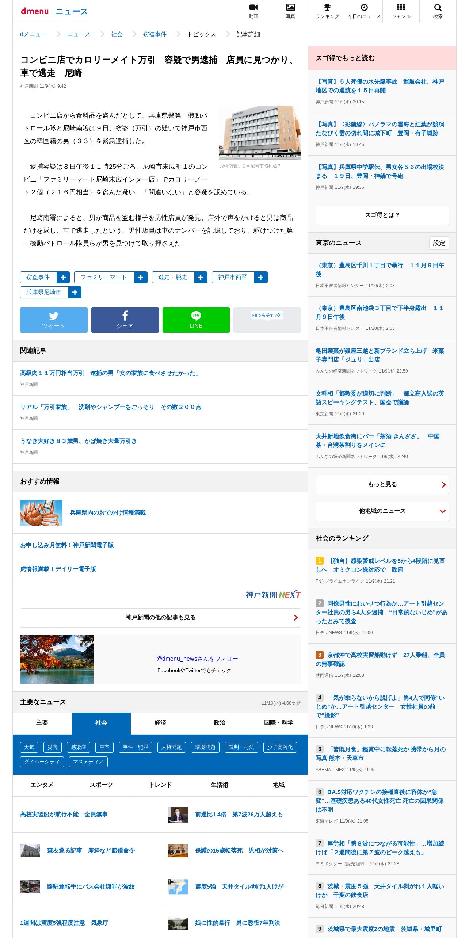
Task: Open the 動画 video icon in header
Action: click(253, 11)
